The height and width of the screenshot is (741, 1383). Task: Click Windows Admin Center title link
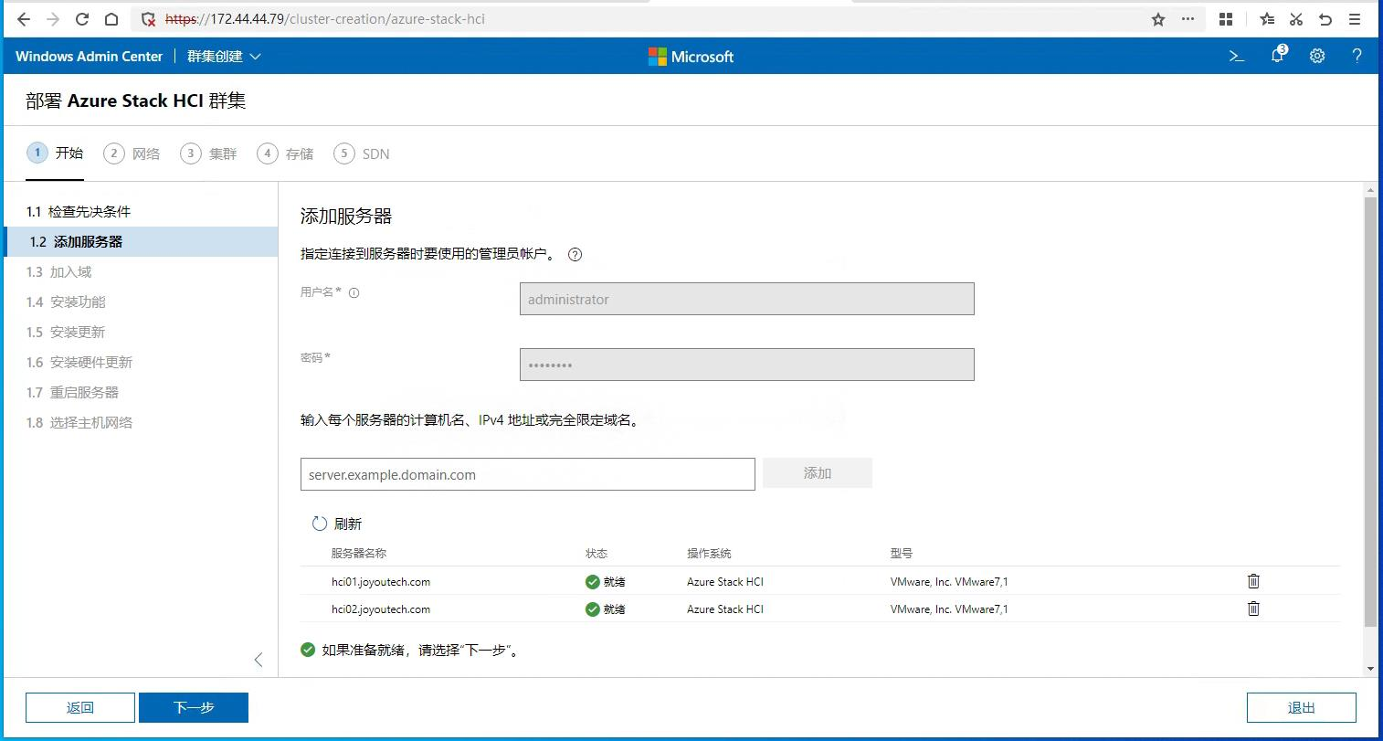pyautogui.click(x=90, y=57)
